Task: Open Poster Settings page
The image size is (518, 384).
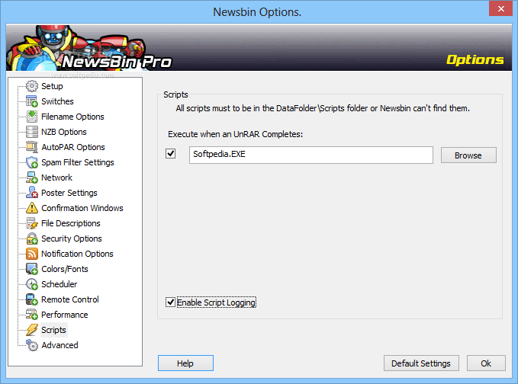Action: (69, 193)
